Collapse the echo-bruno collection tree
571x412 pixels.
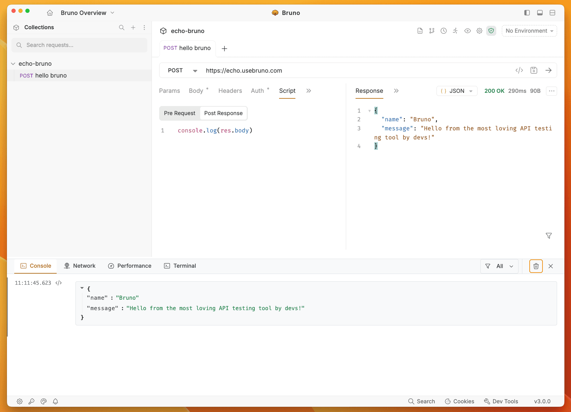point(13,64)
